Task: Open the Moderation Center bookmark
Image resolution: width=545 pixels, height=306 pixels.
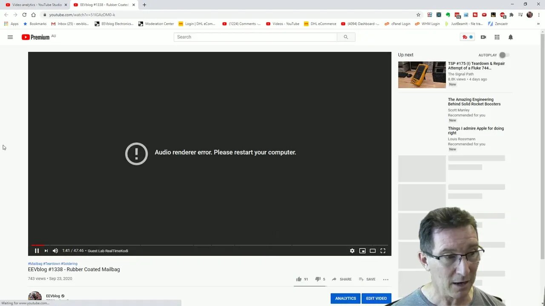Action: 156,24
